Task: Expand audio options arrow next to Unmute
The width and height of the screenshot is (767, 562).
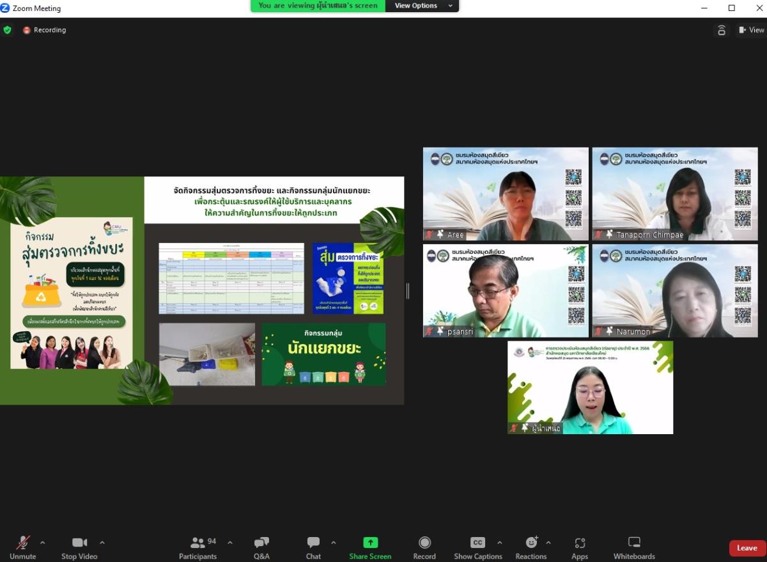Action: point(43,542)
